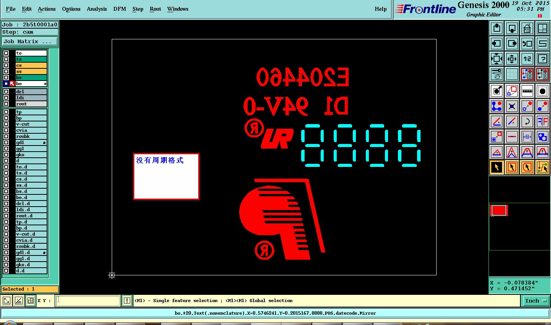Select the gray 'ldi' layer row
Screen dimensions: 551x325
pyautogui.click(x=31, y=98)
